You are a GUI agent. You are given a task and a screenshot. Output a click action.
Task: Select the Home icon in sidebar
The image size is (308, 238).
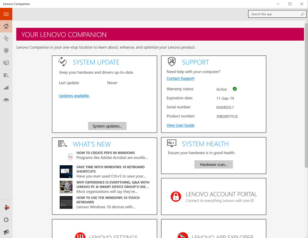point(6,26)
